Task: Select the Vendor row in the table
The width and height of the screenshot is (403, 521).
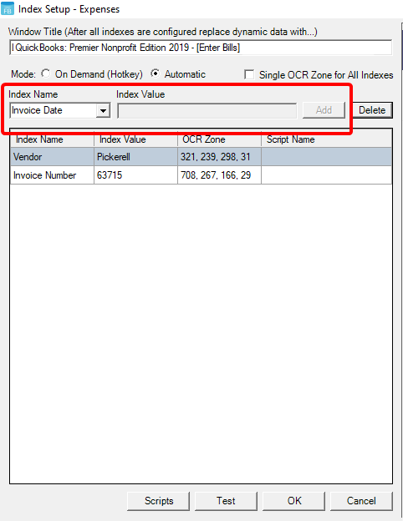Action: point(201,157)
